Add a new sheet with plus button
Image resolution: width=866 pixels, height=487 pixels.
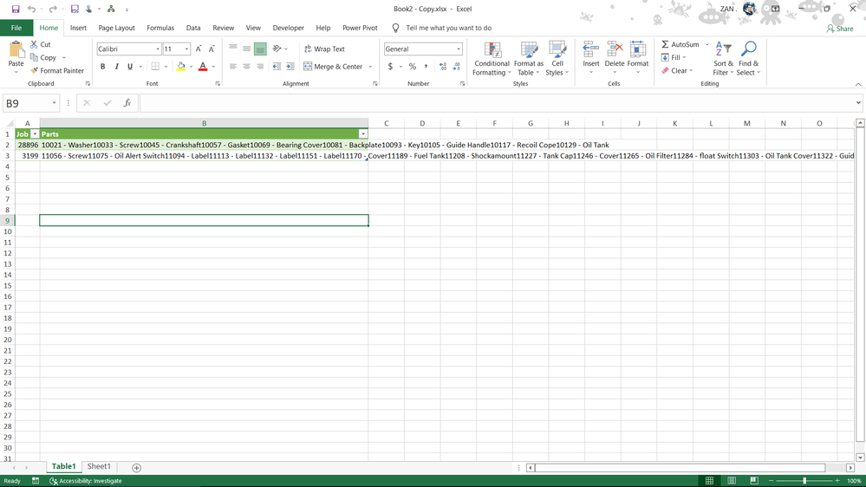tap(136, 468)
